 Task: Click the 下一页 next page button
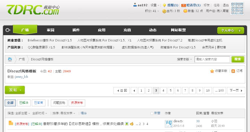(236, 91)
